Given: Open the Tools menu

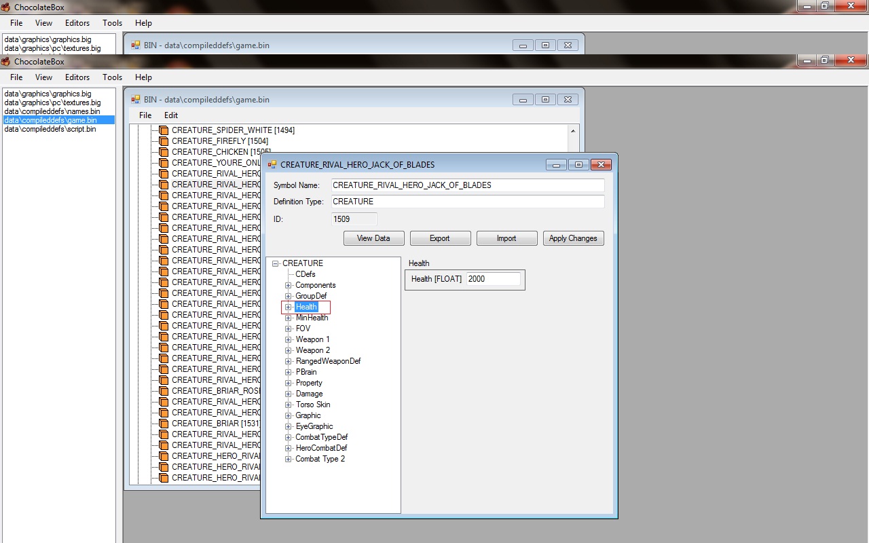Looking at the screenshot, I should point(112,77).
